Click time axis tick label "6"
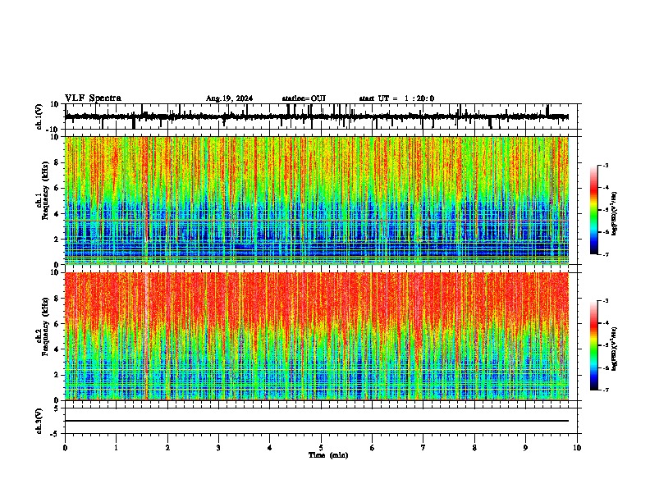Screen dimensions: 650x502 pyautogui.click(x=373, y=448)
